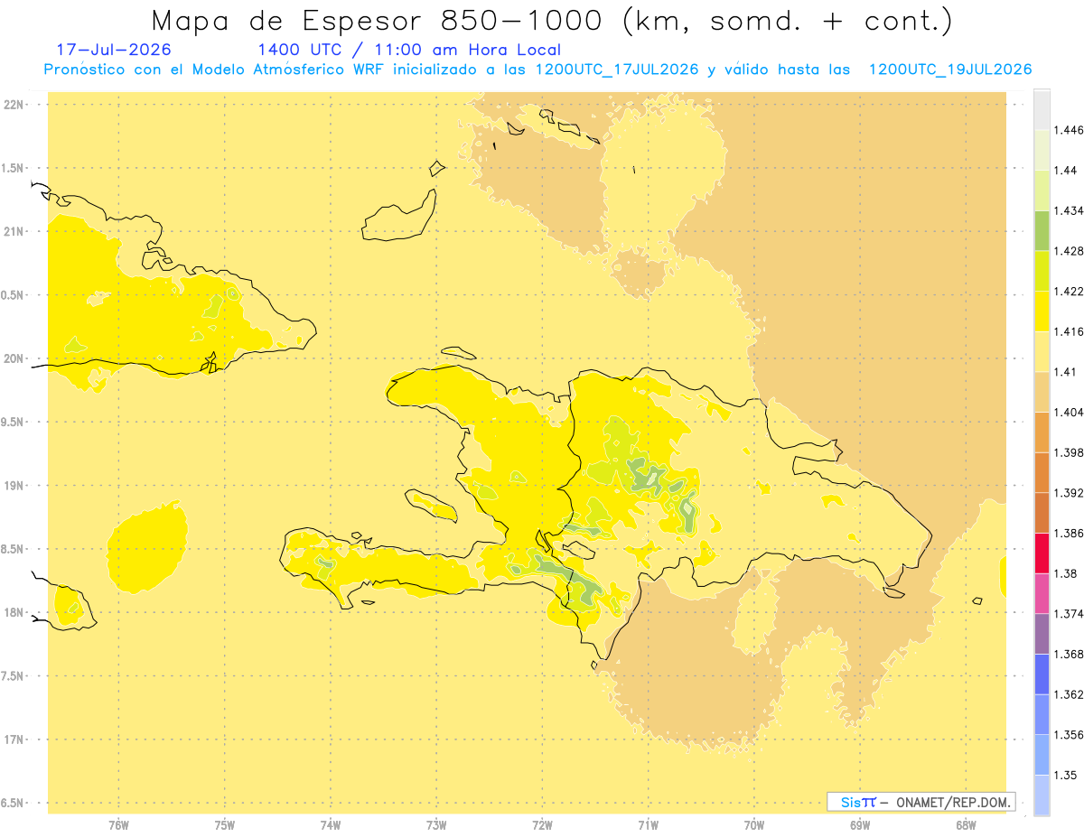Click the latitude label "22N"
Screen dimensions: 1084x837
tap(13, 104)
